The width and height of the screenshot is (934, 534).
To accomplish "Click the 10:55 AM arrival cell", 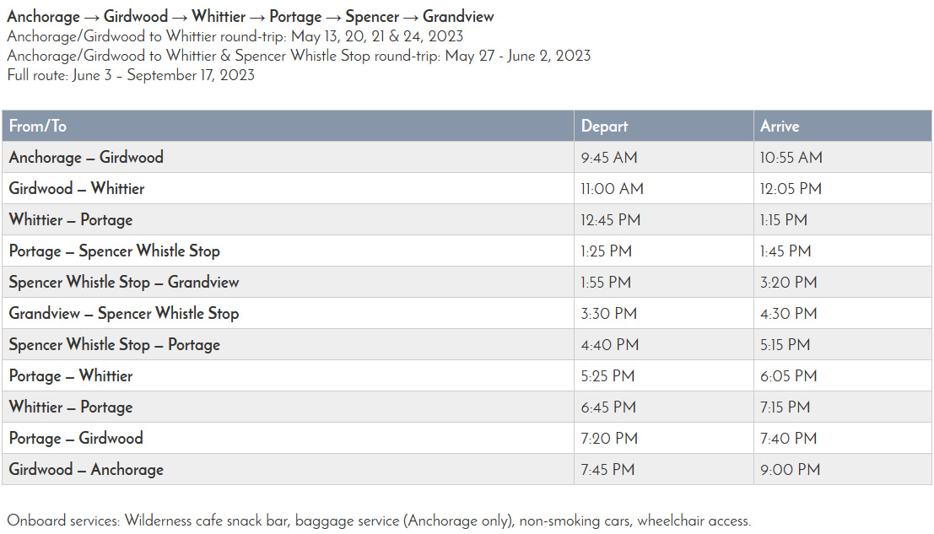I will [791, 158].
